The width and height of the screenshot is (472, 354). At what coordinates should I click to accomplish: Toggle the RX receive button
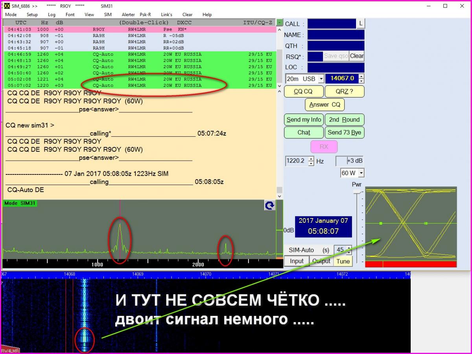324,147
